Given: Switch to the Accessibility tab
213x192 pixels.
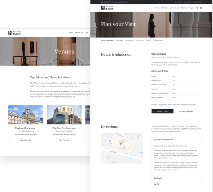Looking at the screenshot, I should [x=129, y=41].
